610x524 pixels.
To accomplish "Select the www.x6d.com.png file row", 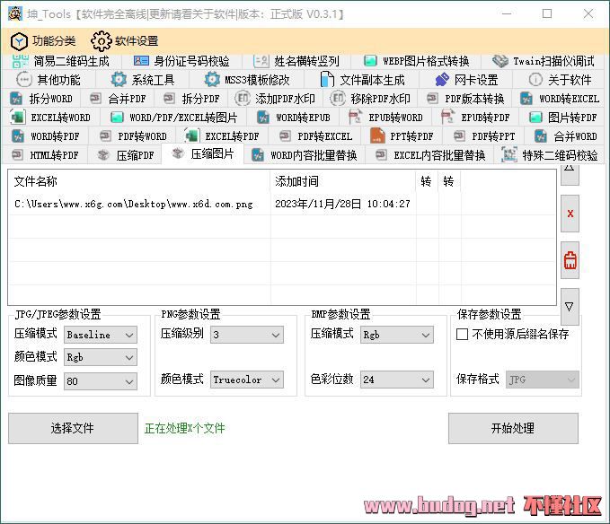I will (282, 204).
